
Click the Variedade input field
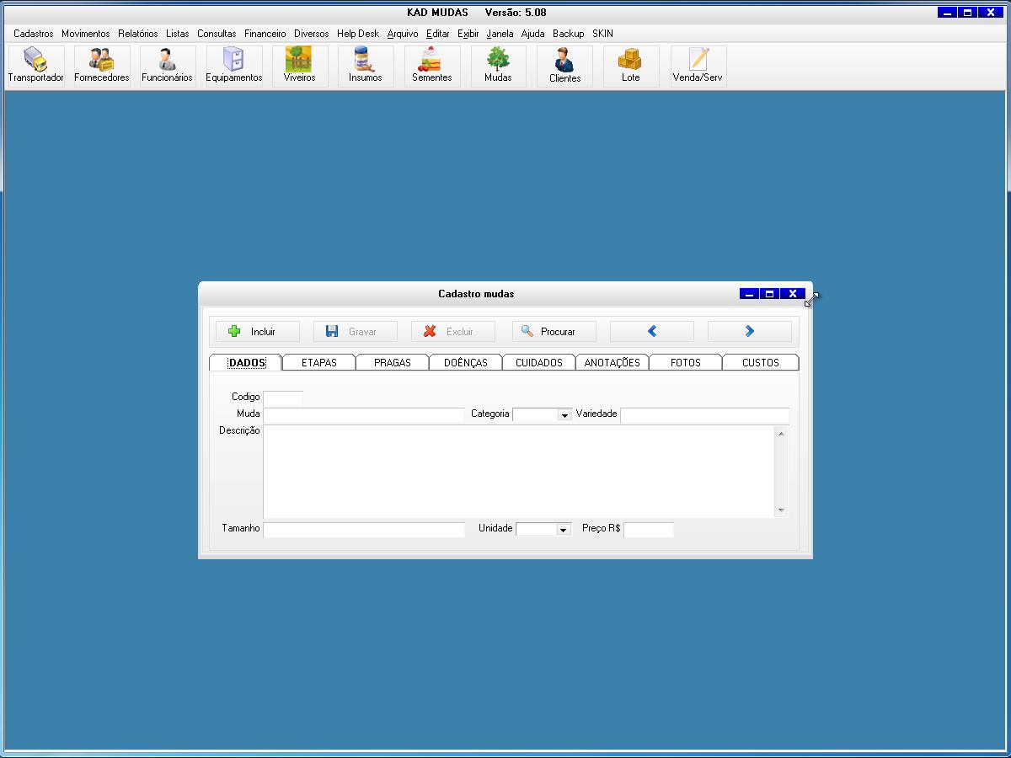click(x=705, y=415)
